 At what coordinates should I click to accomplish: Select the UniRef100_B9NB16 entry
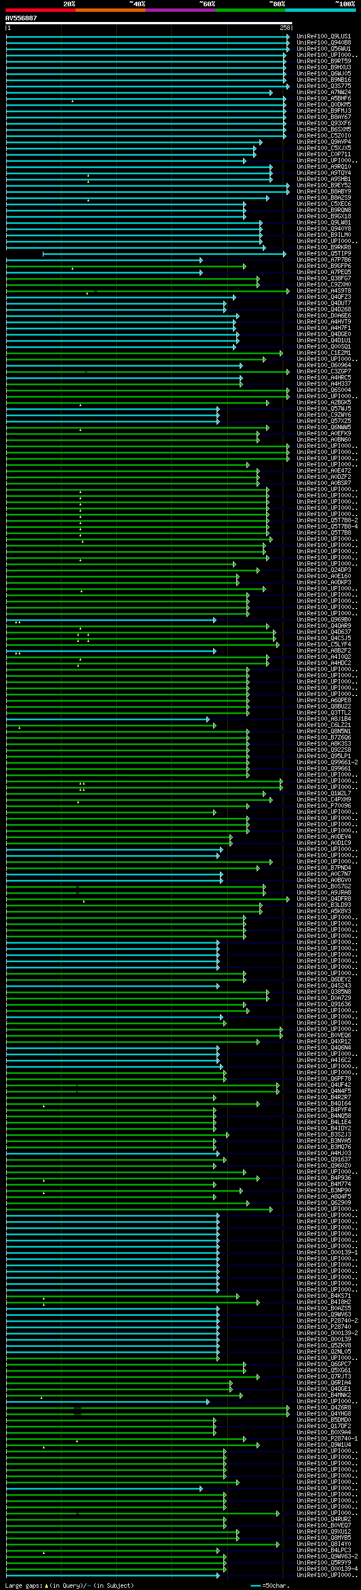[324, 80]
